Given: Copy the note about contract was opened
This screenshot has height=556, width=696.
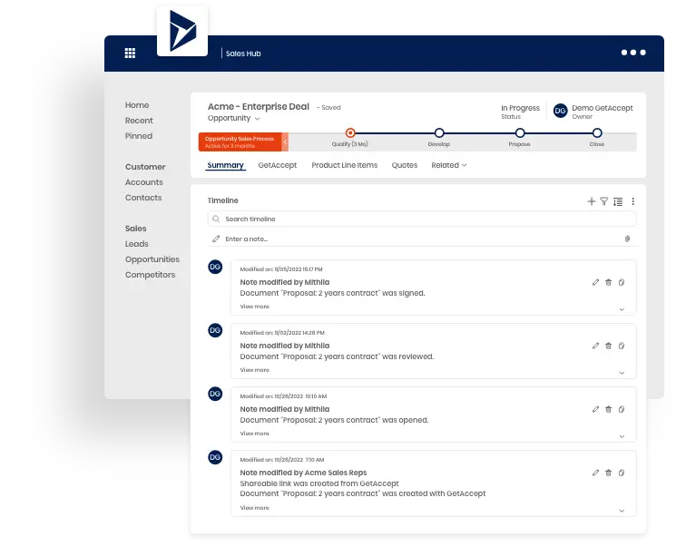Looking at the screenshot, I should 622,409.
